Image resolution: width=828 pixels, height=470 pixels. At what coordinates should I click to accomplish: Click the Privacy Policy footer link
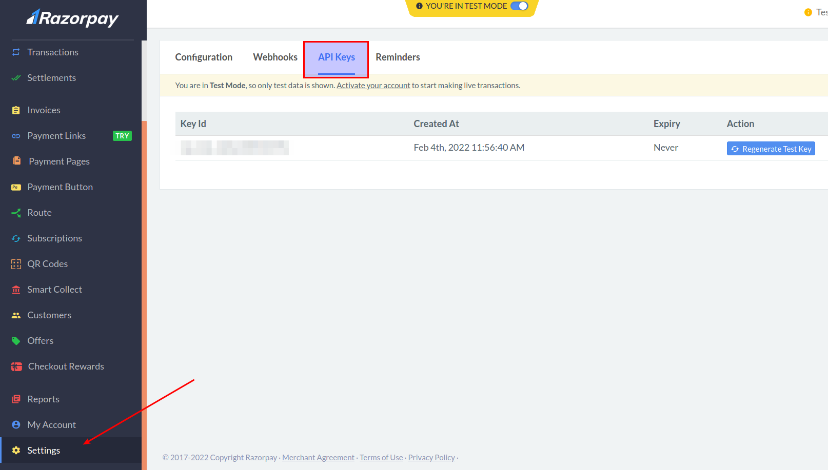click(431, 458)
